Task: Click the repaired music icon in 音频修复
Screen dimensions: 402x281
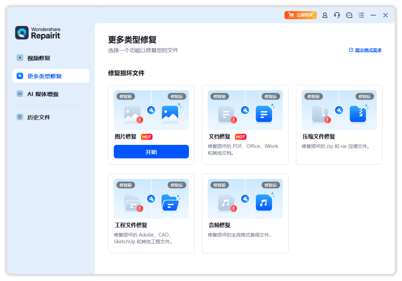Action: [264, 202]
